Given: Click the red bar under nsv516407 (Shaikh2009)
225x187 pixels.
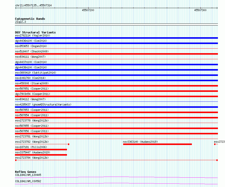Looking at the screenshot, I should tap(116, 54).
